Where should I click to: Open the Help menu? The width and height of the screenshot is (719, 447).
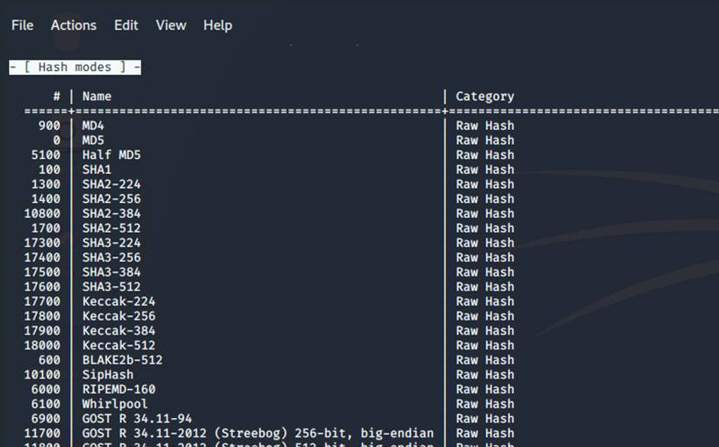click(x=218, y=25)
